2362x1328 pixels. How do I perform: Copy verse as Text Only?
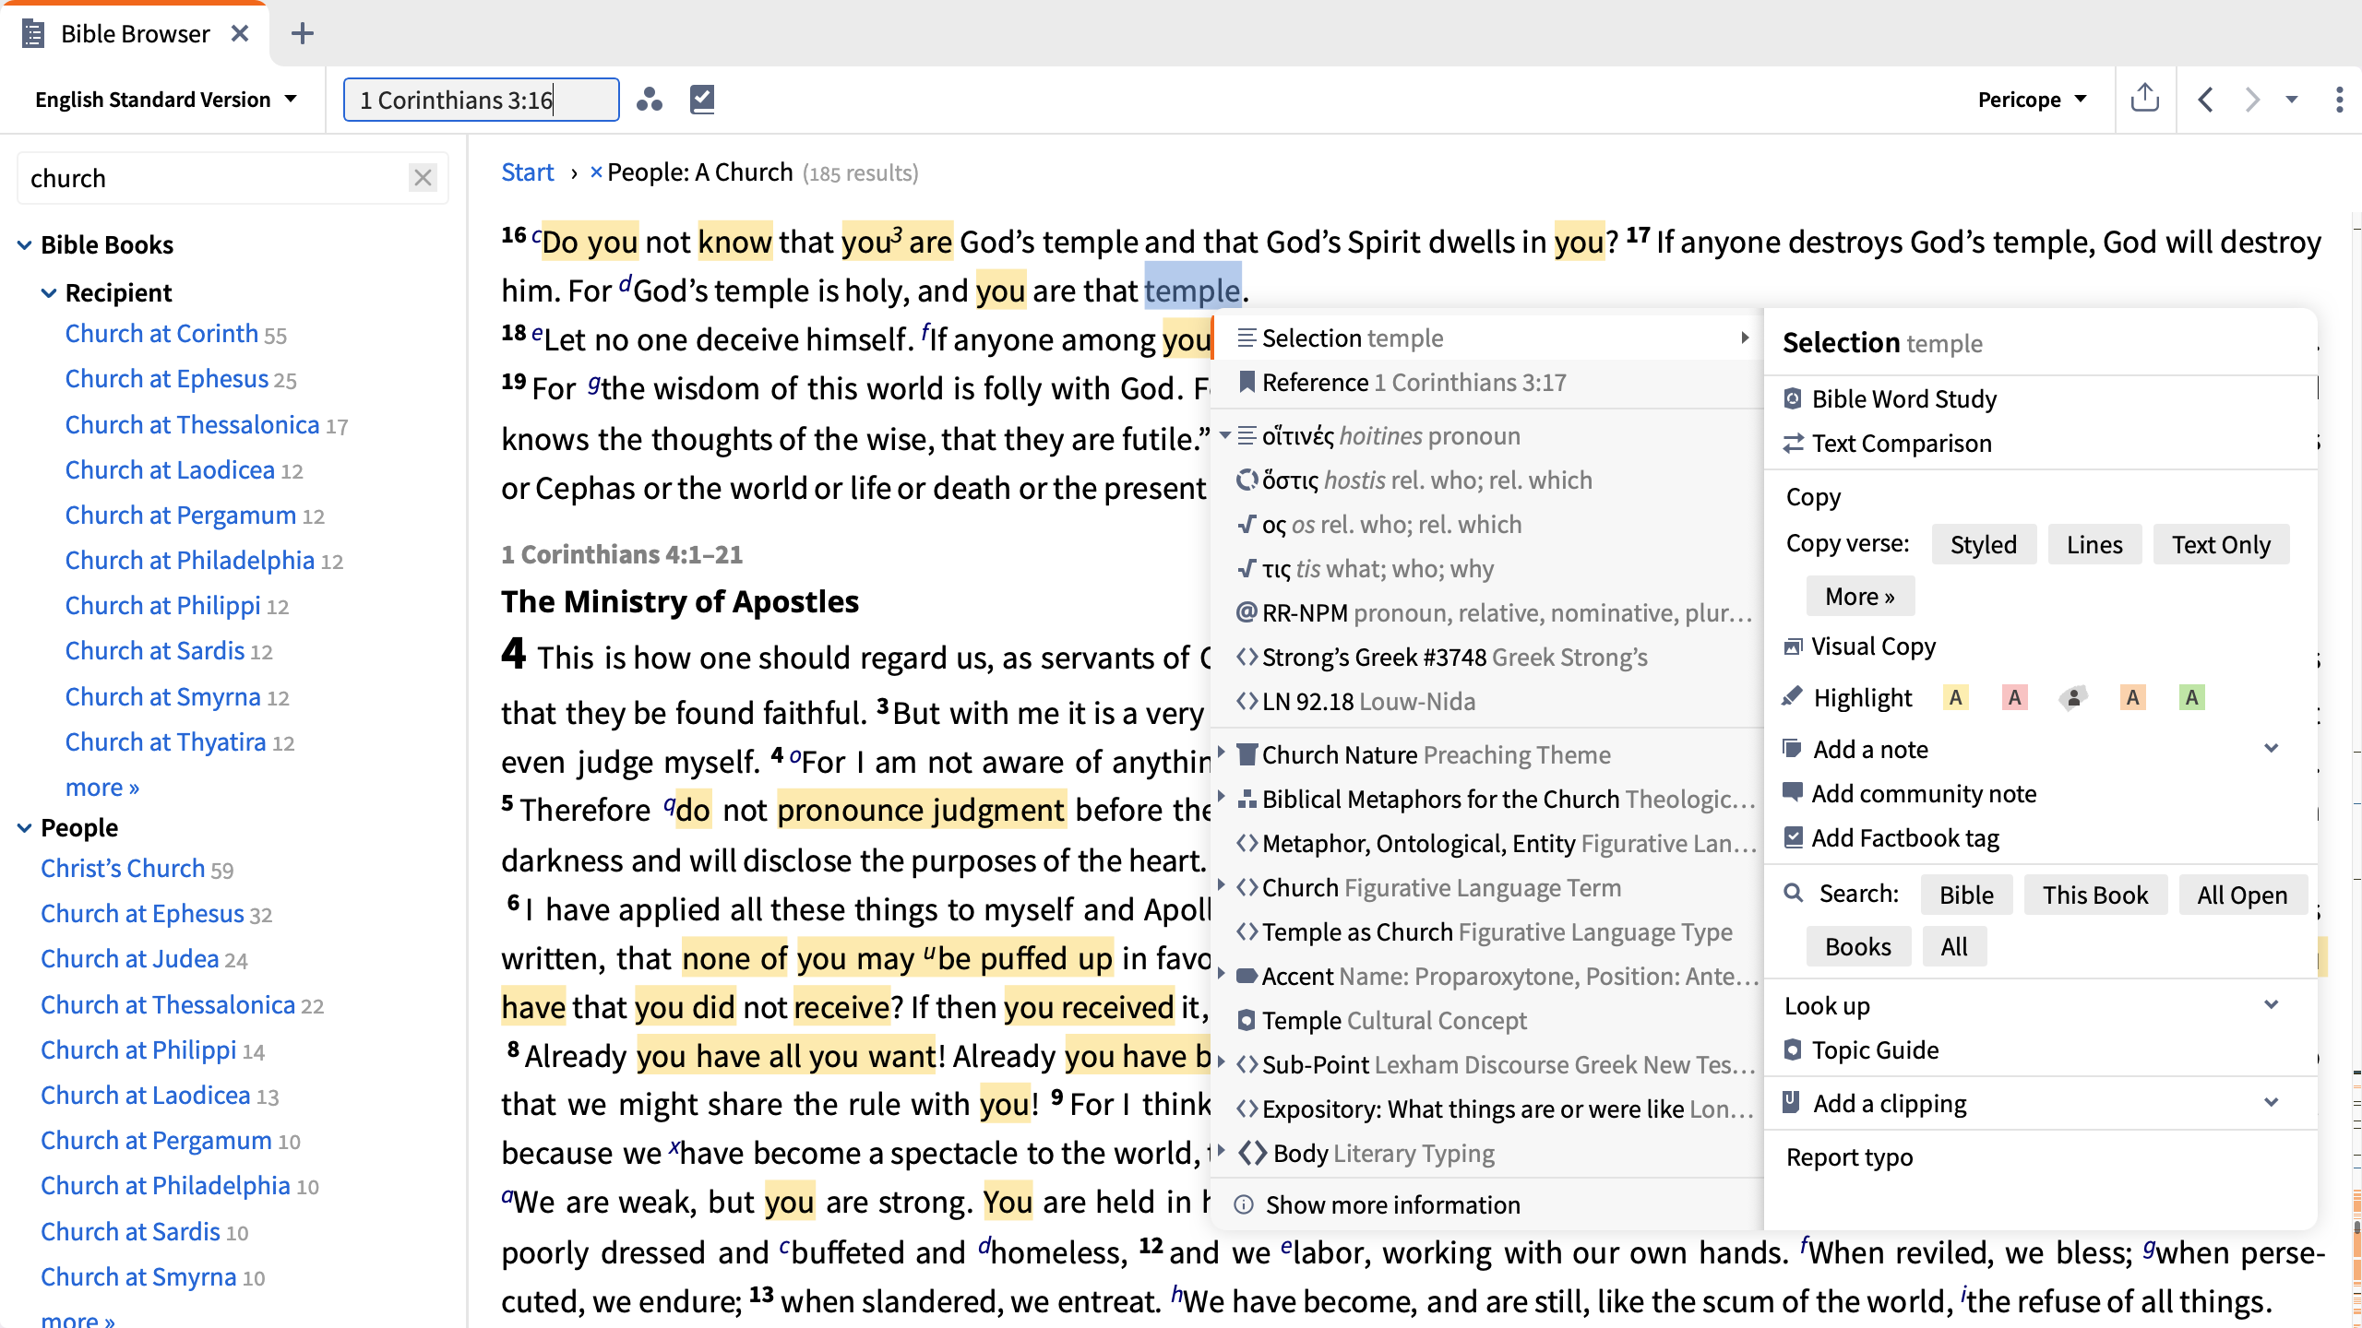(2221, 545)
